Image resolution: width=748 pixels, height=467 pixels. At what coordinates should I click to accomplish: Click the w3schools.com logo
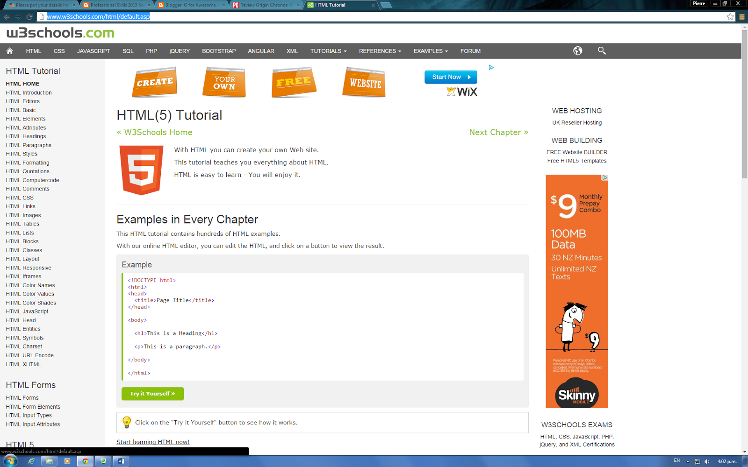[x=60, y=33]
